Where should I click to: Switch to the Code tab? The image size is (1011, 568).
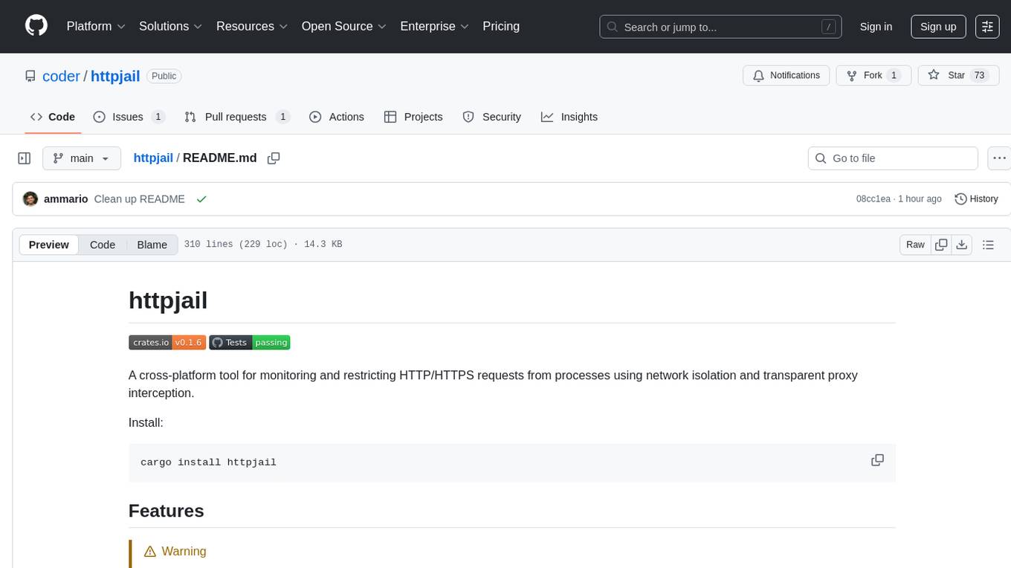[53, 117]
